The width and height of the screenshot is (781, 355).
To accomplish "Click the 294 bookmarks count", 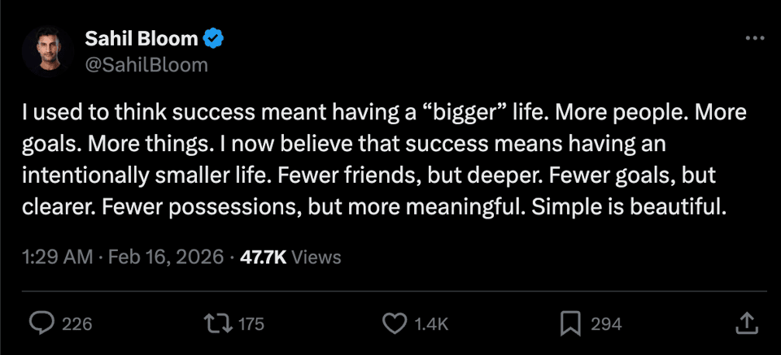I will pyautogui.click(x=606, y=324).
